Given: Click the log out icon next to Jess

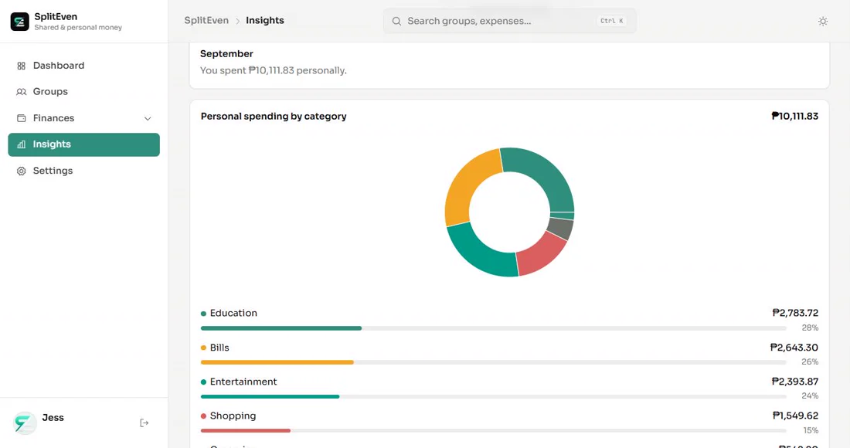Looking at the screenshot, I should click(144, 423).
